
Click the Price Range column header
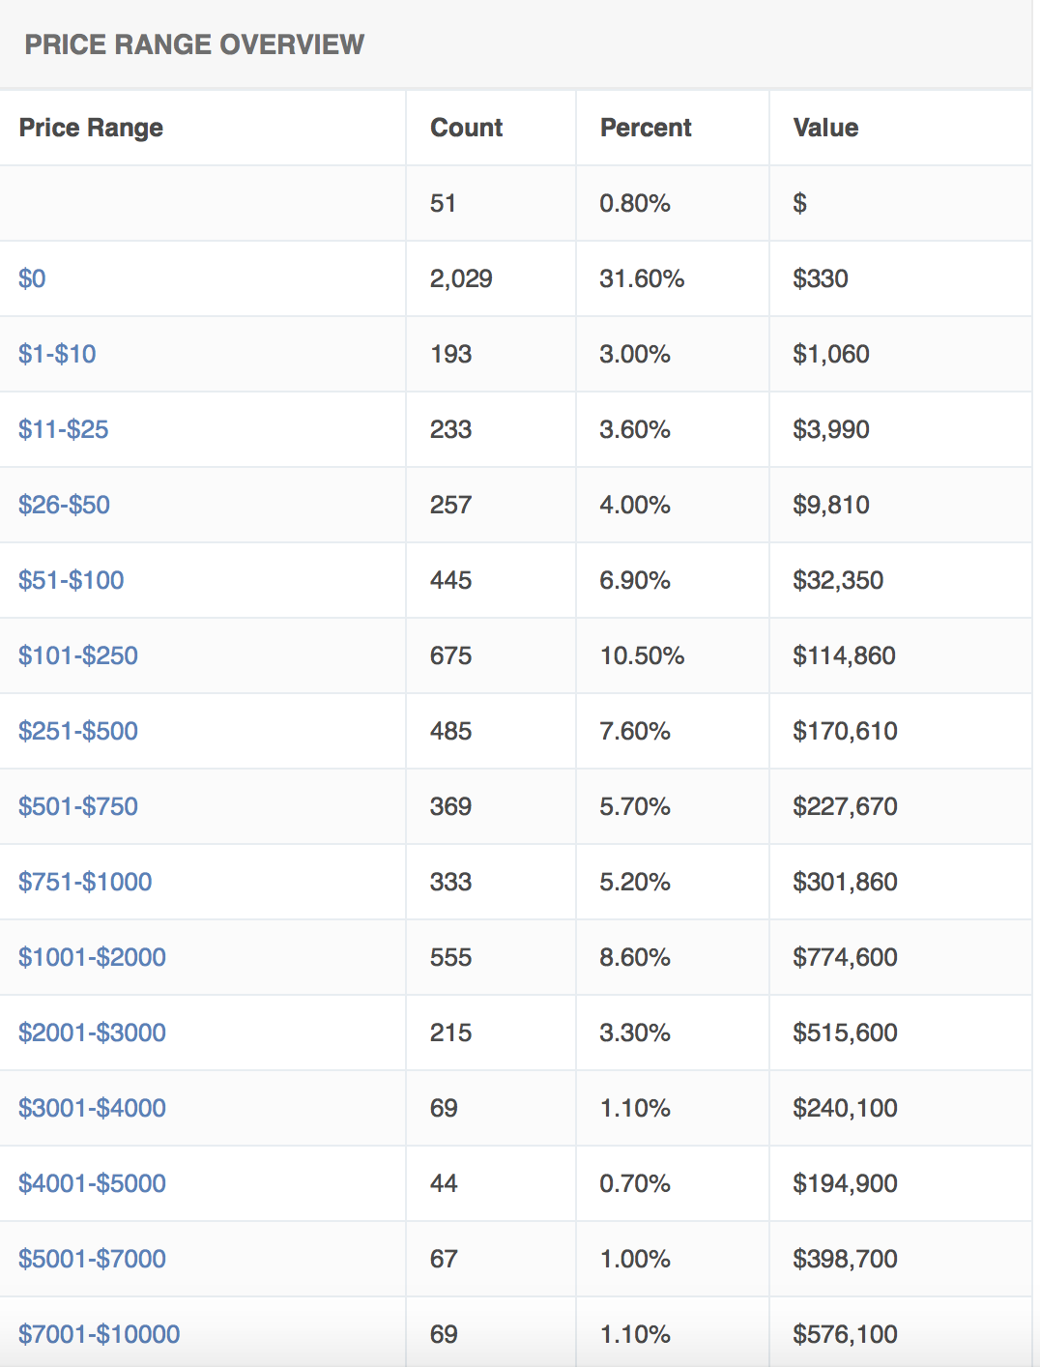point(91,128)
